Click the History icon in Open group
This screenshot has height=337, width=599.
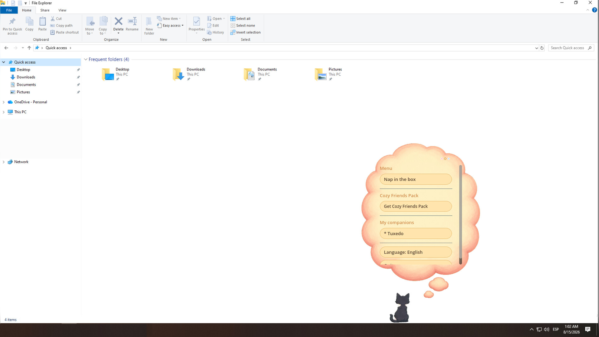pos(209,32)
